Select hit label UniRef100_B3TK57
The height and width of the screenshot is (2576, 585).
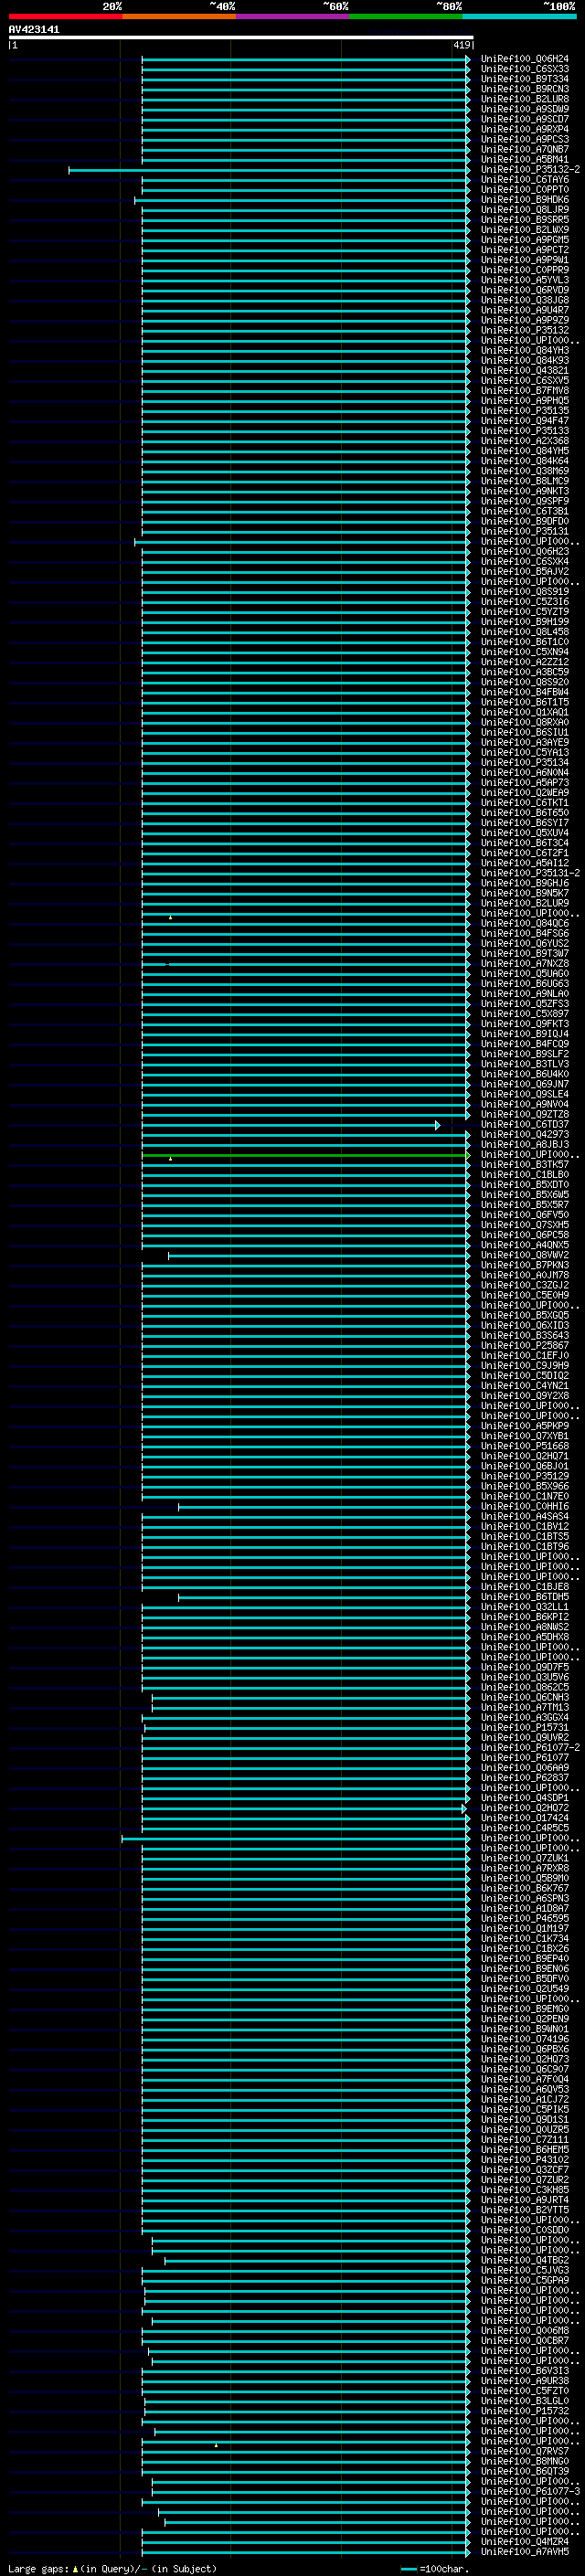(x=525, y=1165)
